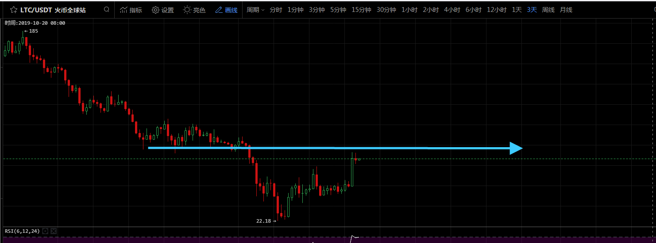Choose the active 3天 interval
Viewport: 656px width, 243px height.
(532, 10)
